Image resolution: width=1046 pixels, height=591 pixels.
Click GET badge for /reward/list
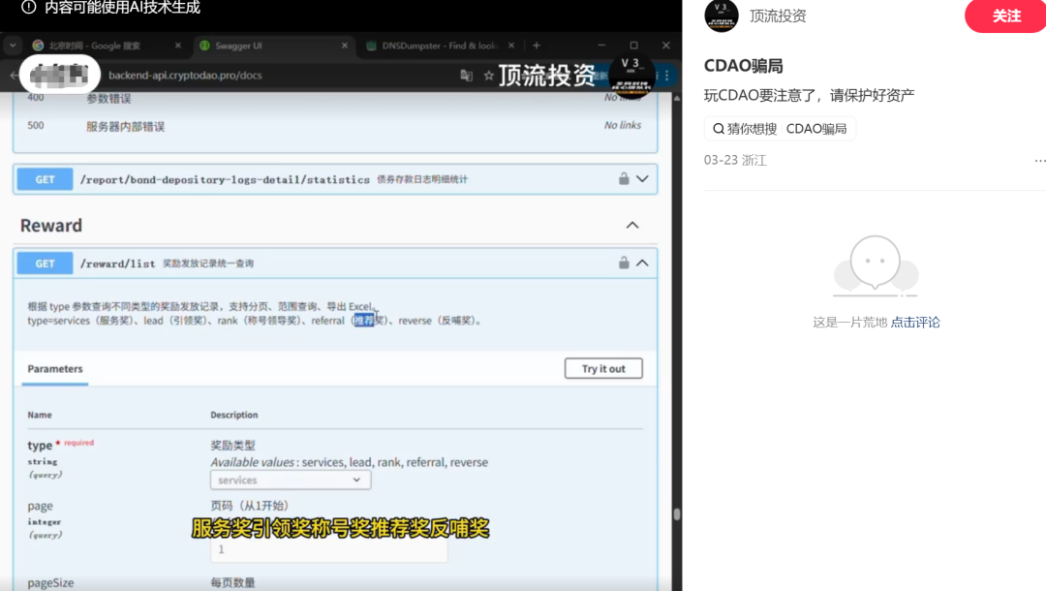pos(45,264)
